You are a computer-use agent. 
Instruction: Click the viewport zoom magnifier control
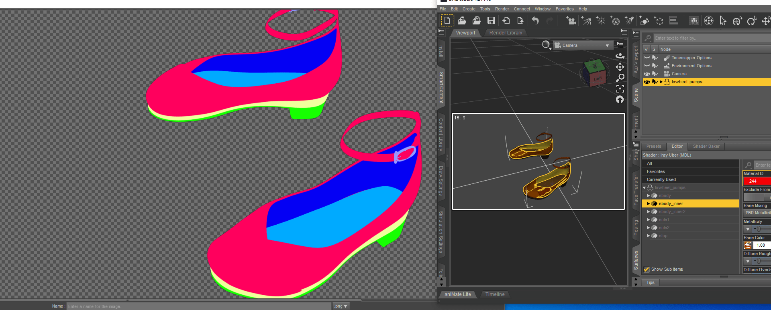pyautogui.click(x=620, y=78)
